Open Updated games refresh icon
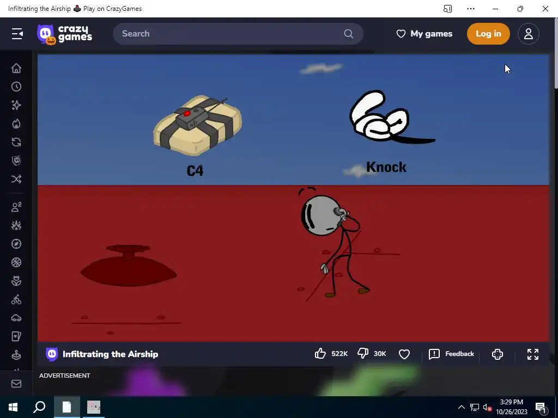Viewport: 558px width, 418px height. click(16, 142)
